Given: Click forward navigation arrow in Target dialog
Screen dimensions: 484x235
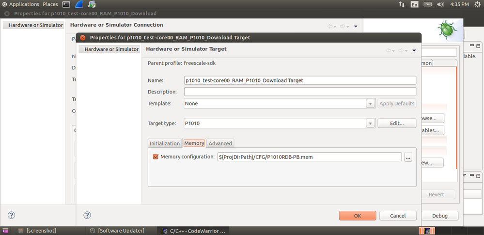Looking at the screenshot, I should pyautogui.click(x=401, y=51).
